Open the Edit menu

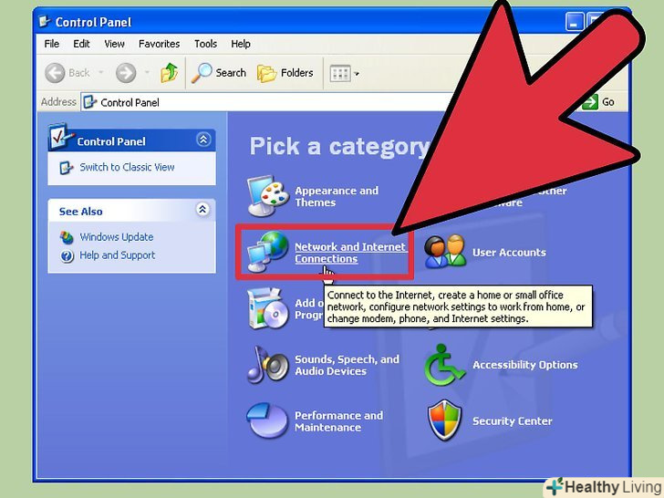(81, 44)
